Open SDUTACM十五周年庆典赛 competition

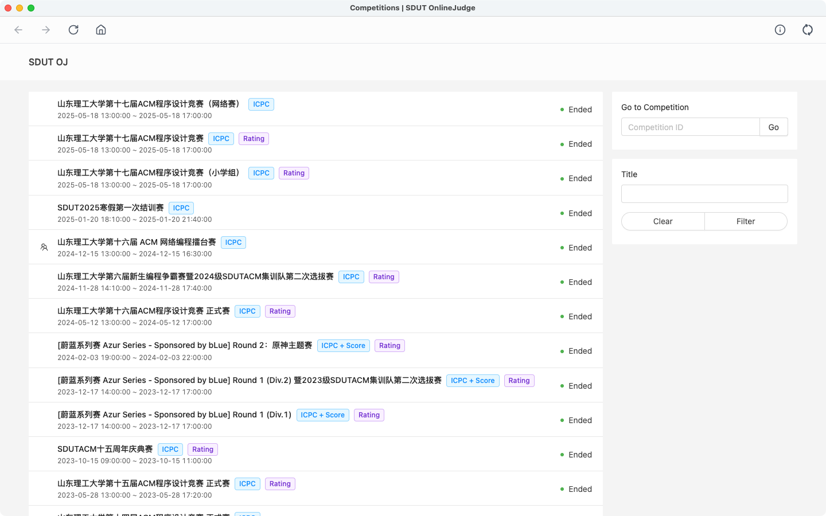point(105,449)
